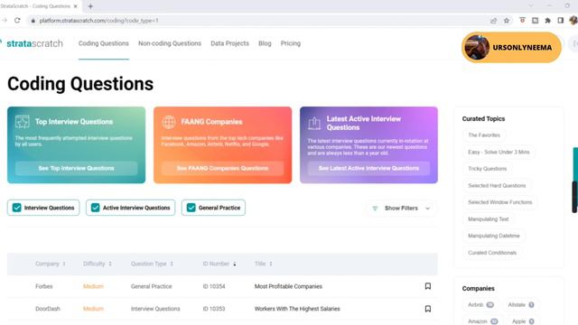Reload the page with the refresh icon
Screen dimensions: 578x325
[x=17, y=20]
